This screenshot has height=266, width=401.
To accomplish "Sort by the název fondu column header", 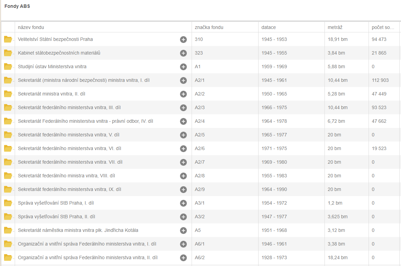I will pos(31,27).
